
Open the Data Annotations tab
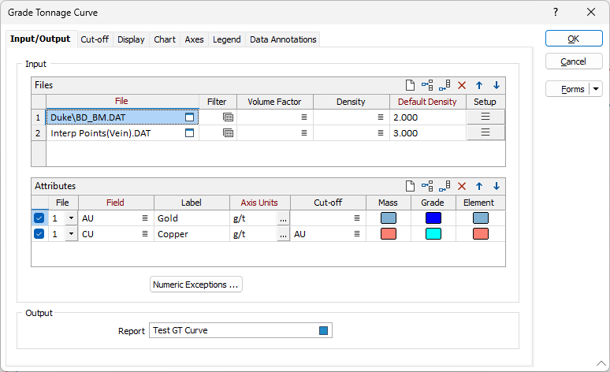(x=283, y=39)
